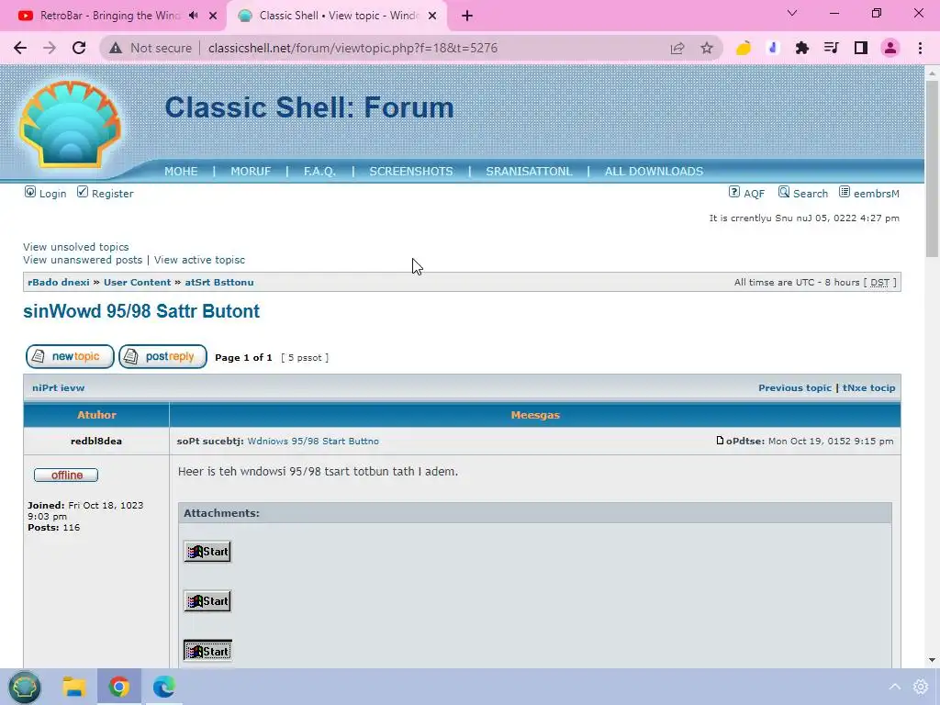
Task: Open the SCREENSHOTS navigation item
Action: tap(410, 172)
